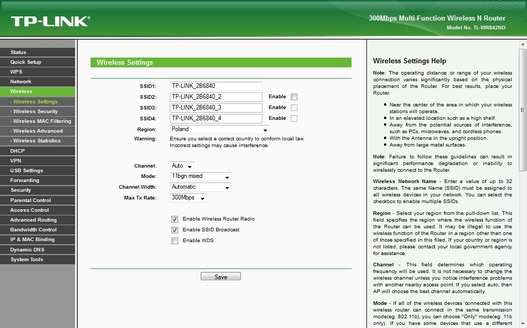The height and width of the screenshot is (328, 527).
Task: Click the Save button
Action: tap(221, 276)
